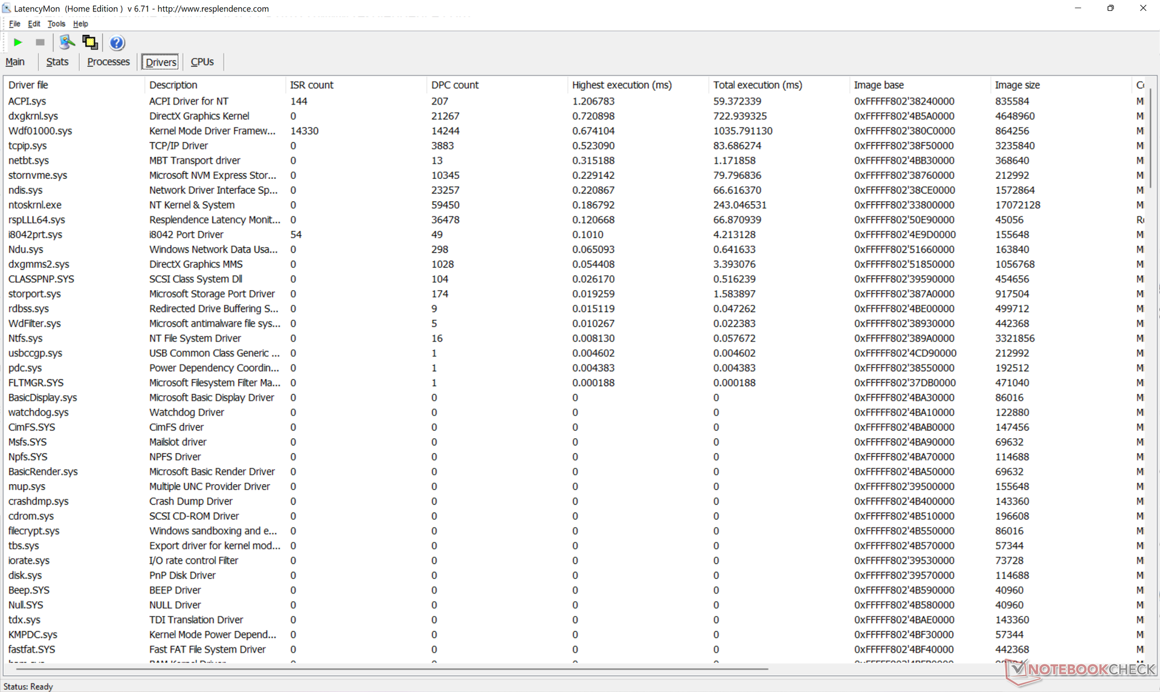
Task: Switch to the Stats tab
Action: [57, 62]
